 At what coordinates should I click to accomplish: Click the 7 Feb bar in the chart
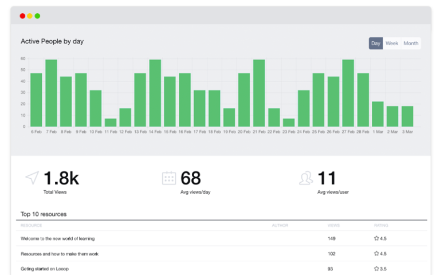[x=51, y=93]
